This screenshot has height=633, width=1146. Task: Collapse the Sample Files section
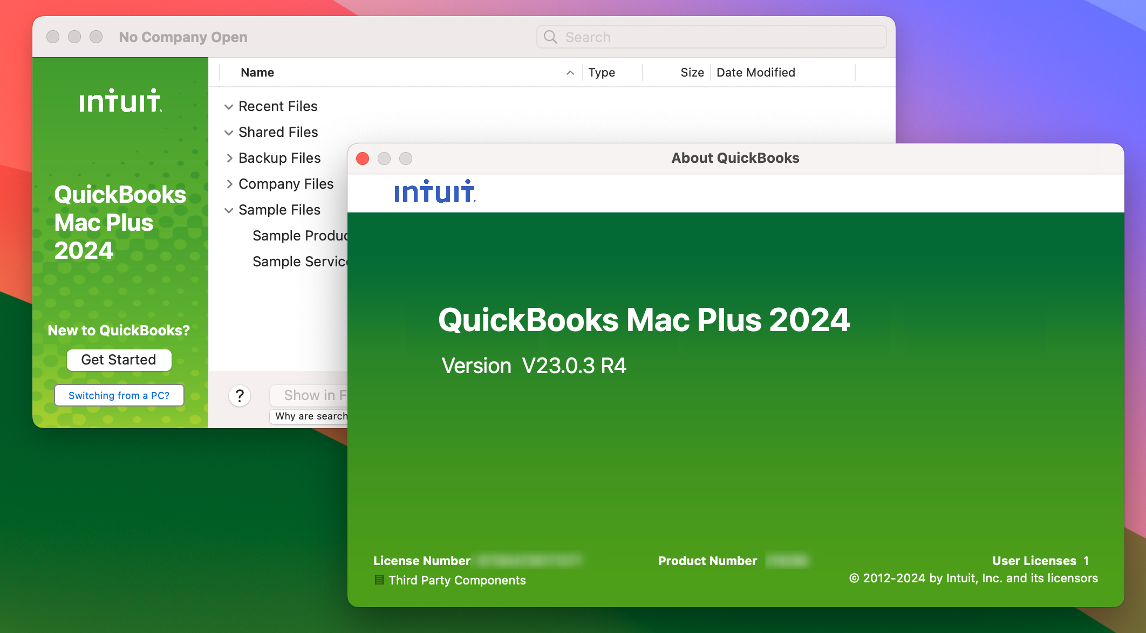point(229,209)
